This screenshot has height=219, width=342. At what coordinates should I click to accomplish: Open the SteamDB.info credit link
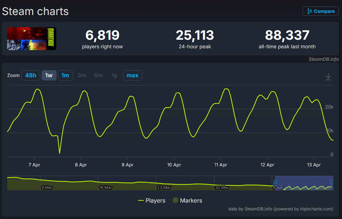323,59
